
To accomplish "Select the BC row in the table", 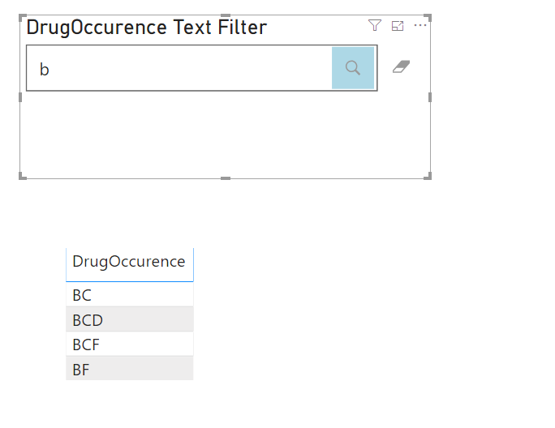I will coord(129,295).
